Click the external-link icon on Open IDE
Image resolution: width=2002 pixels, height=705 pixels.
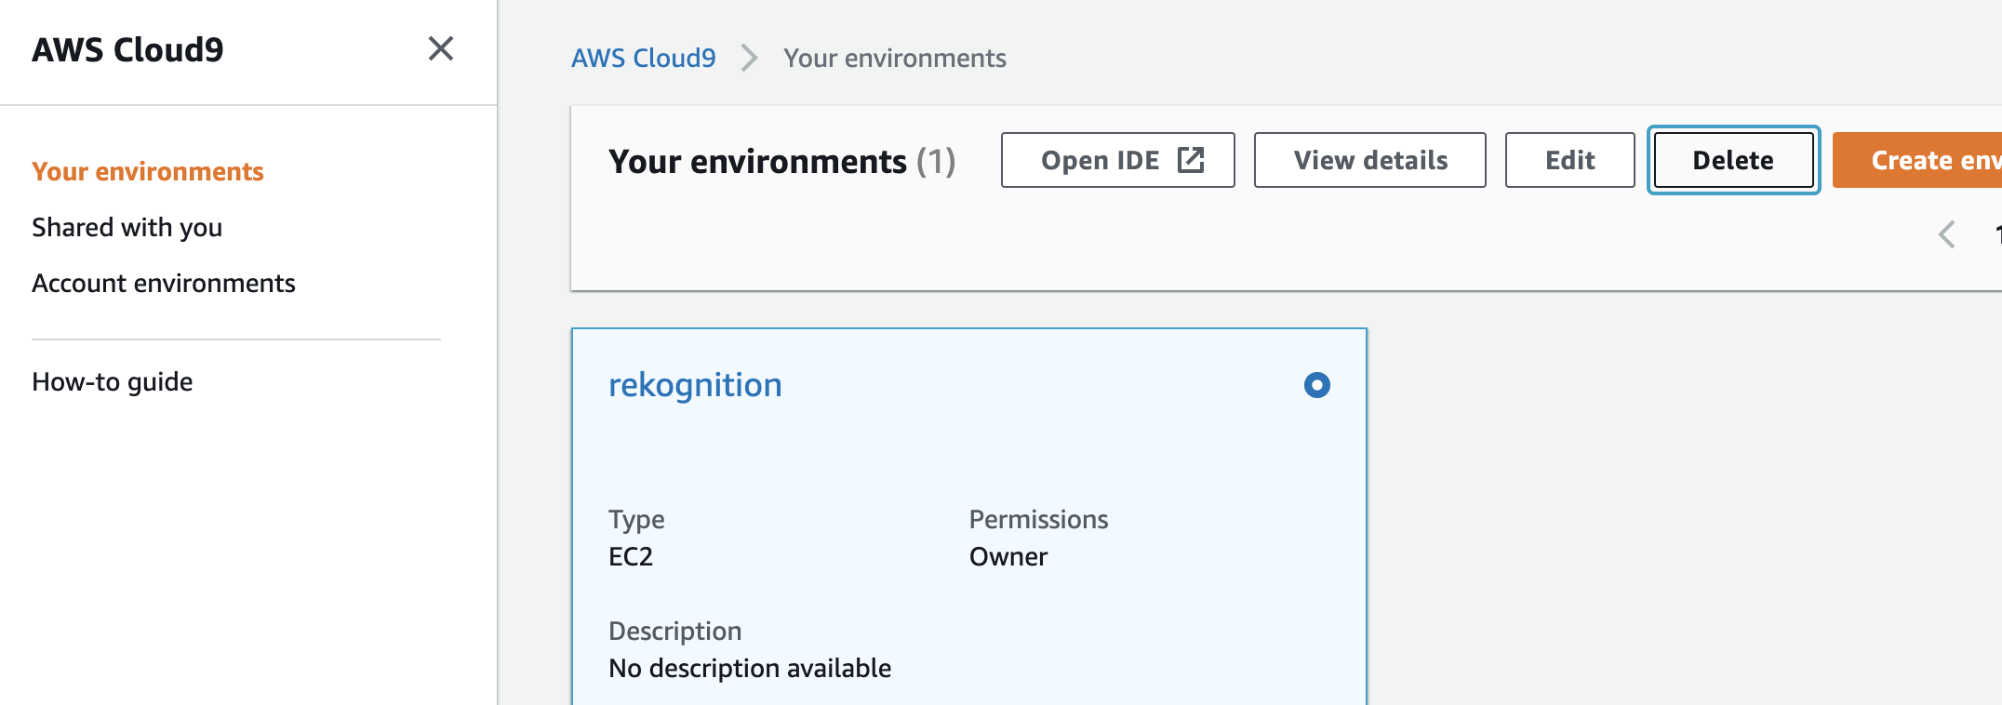[x=1191, y=160]
